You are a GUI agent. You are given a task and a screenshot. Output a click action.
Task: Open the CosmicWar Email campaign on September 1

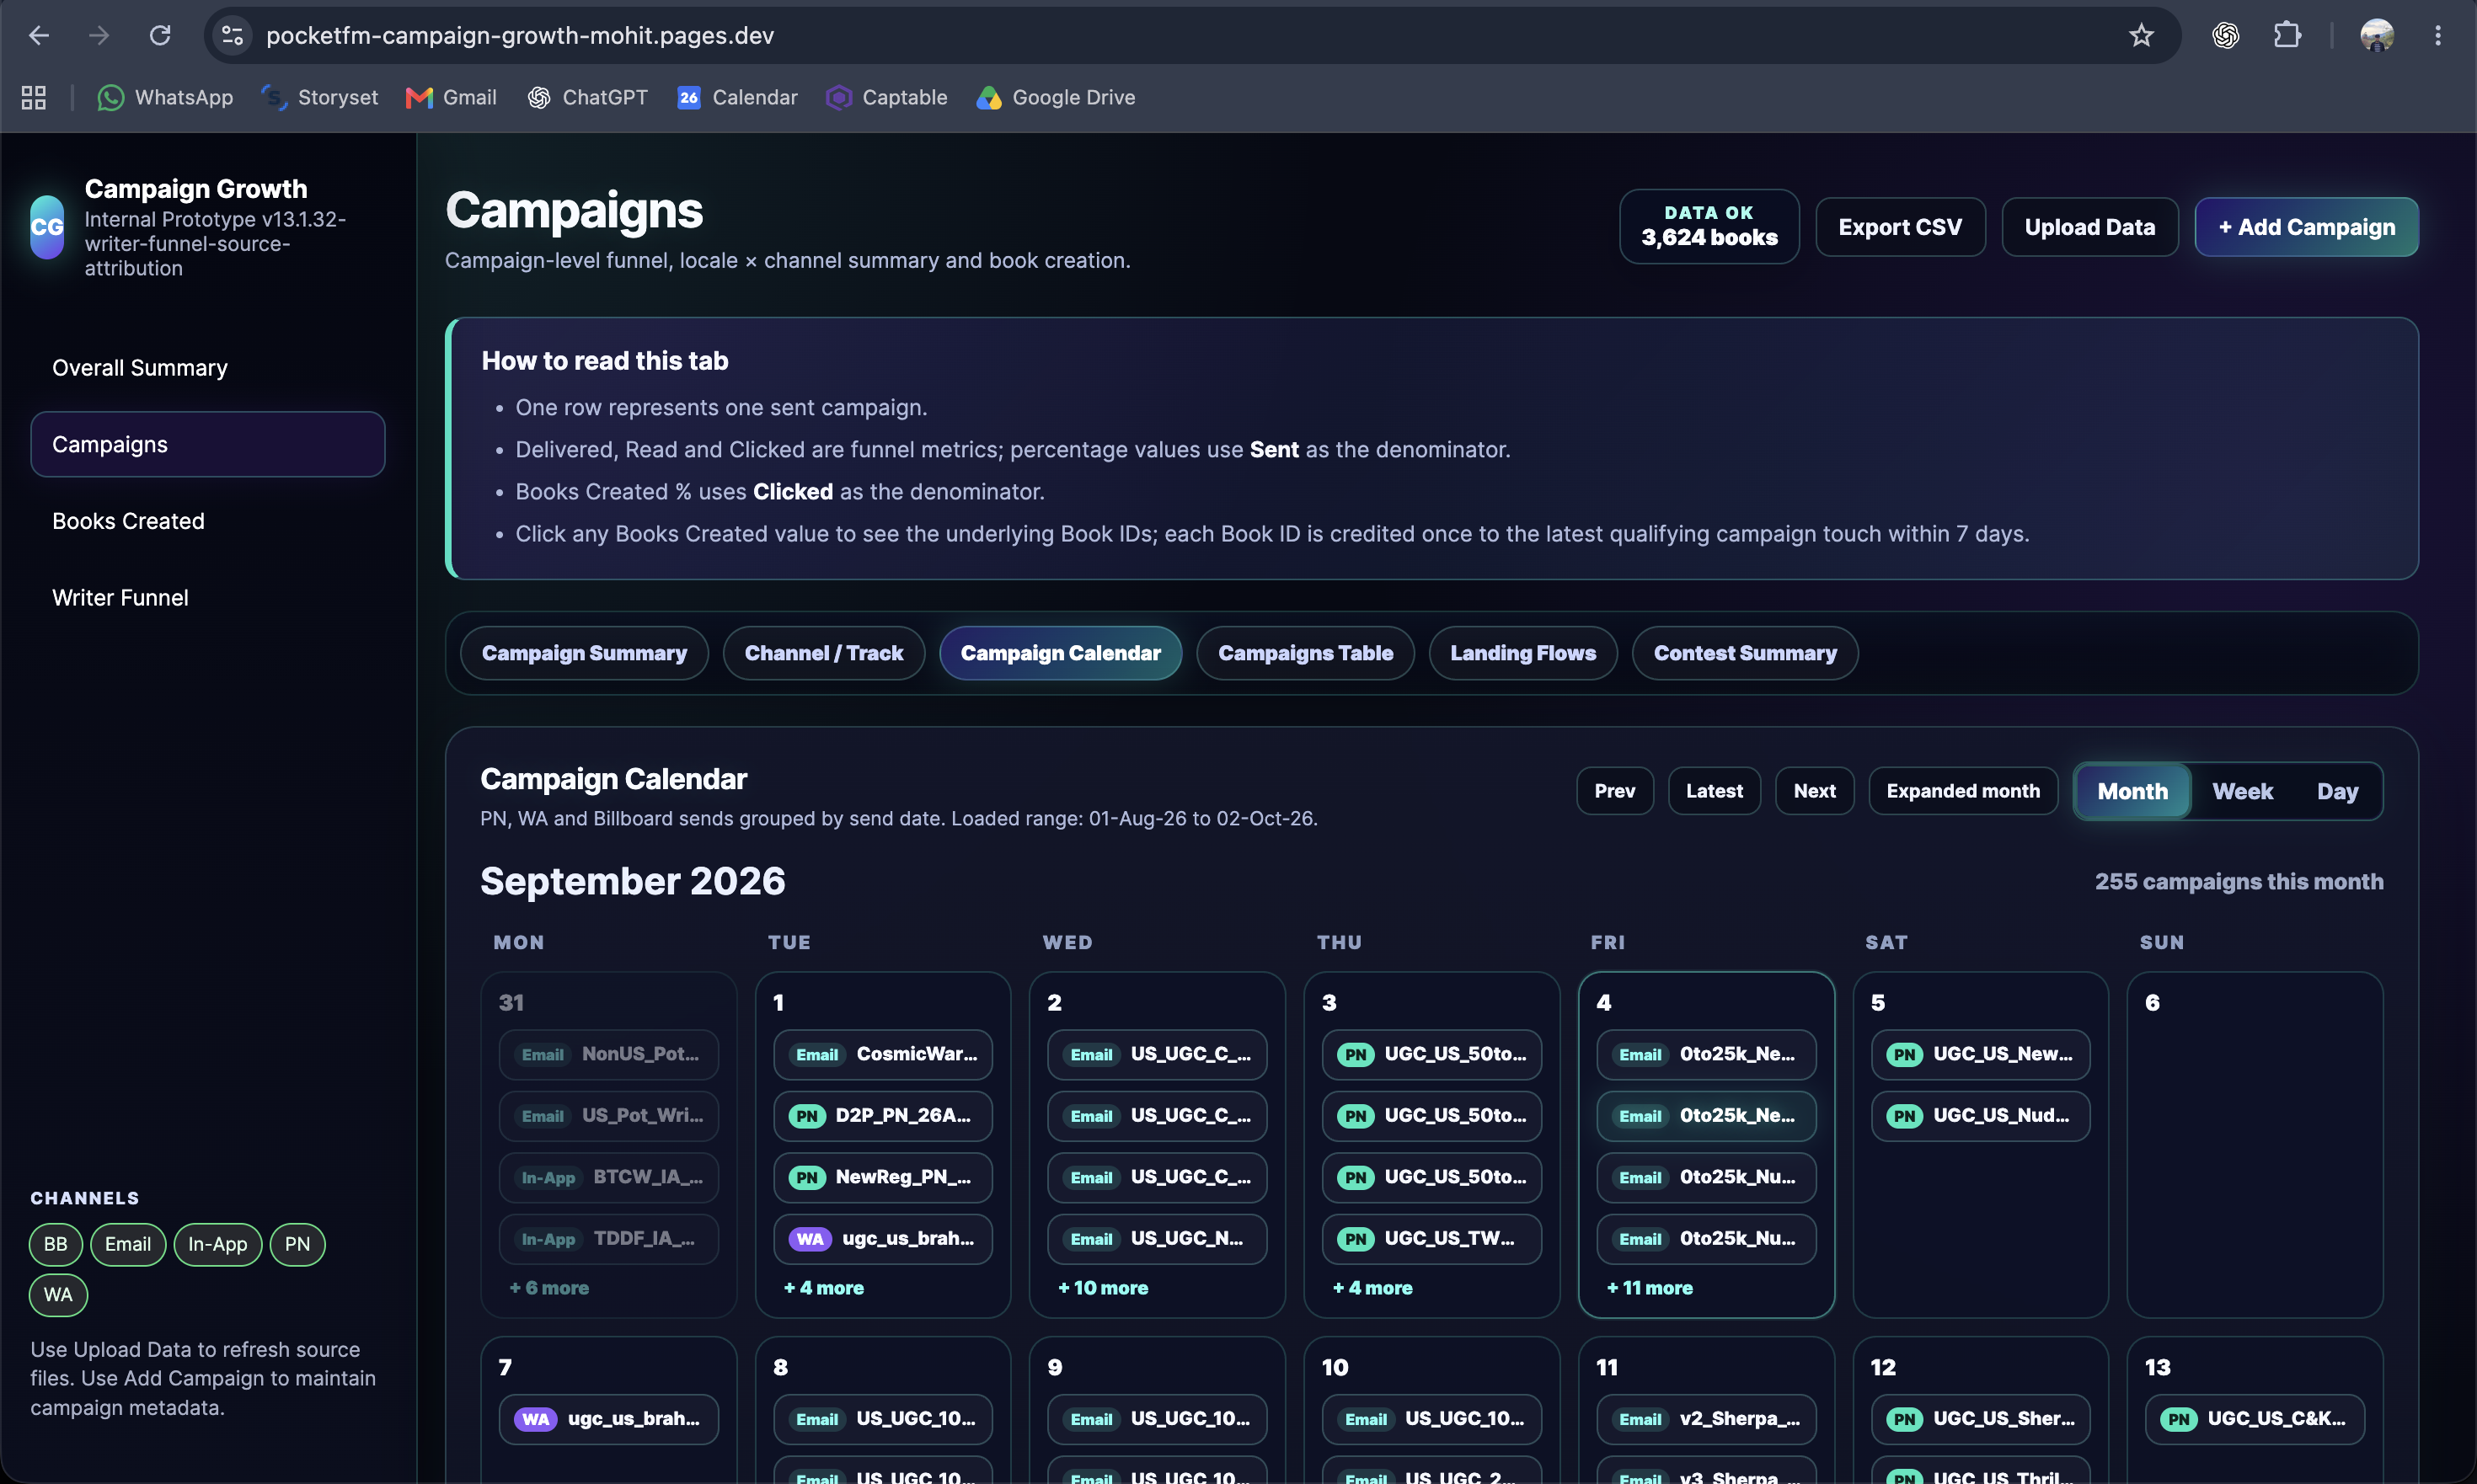click(x=883, y=1054)
